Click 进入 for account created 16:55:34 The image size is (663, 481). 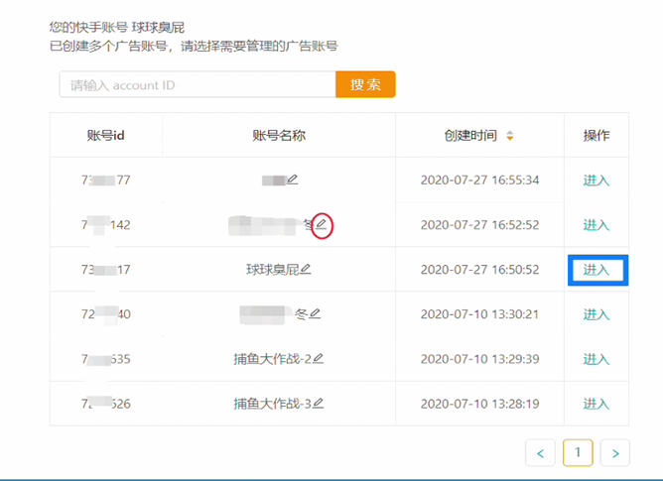pyautogui.click(x=597, y=180)
